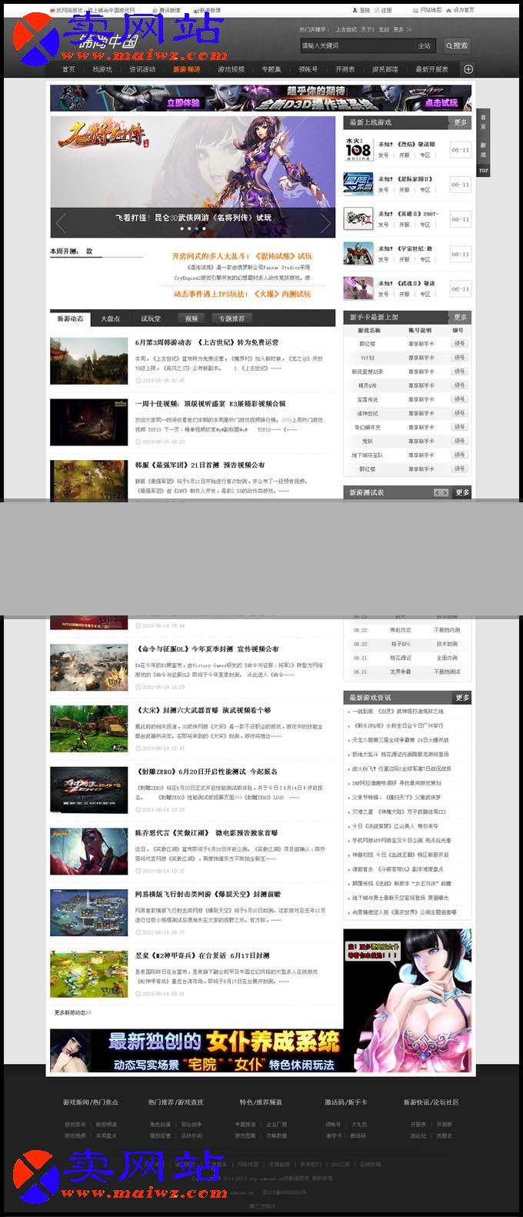523x1217 pixels.
Task: Click 更多新游动态>> link
Action: point(73,1012)
